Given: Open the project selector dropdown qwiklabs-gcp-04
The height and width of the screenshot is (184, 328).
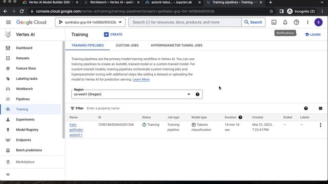Looking at the screenshot, I should [90, 22].
